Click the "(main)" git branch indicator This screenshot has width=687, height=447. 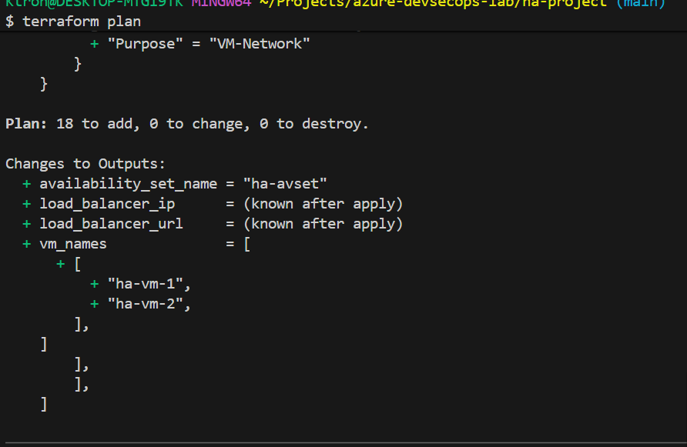click(641, 4)
